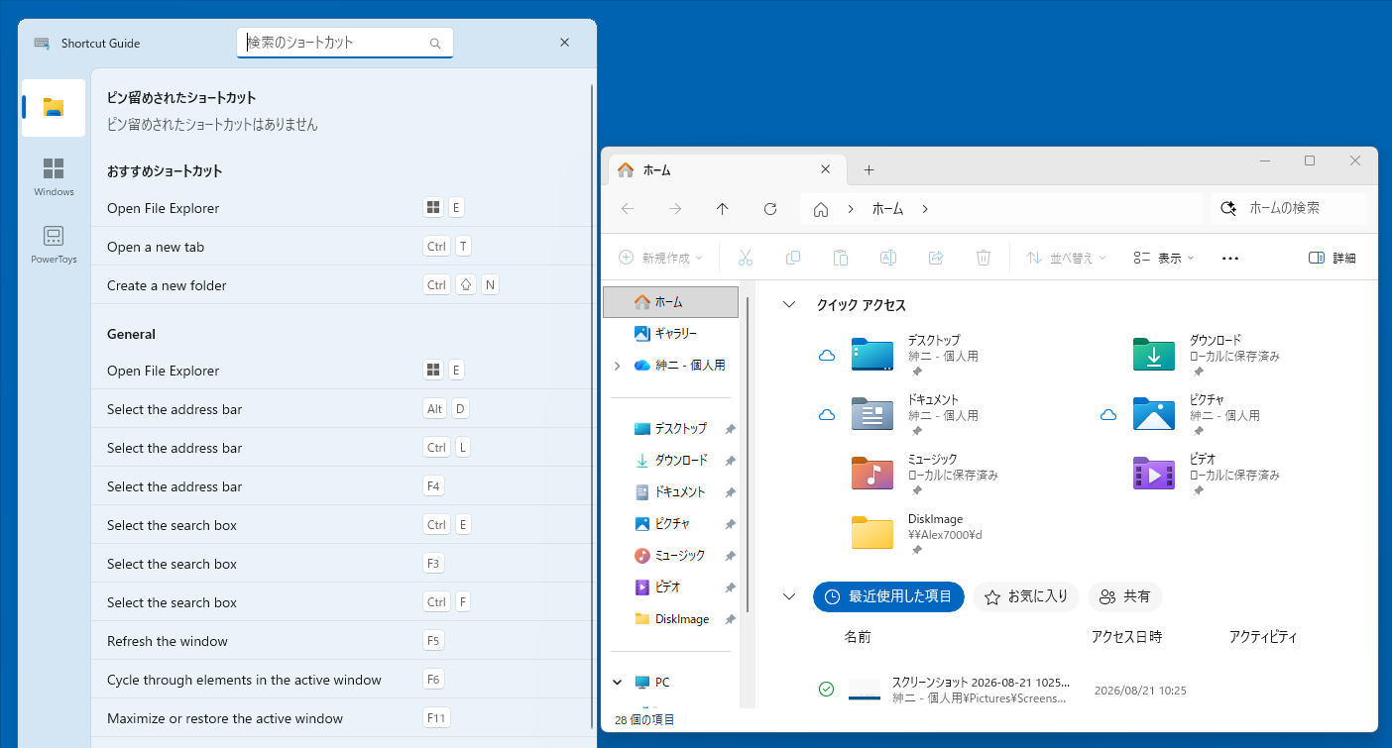
Task: Open the 新規作成 dropdown
Action: click(x=660, y=258)
